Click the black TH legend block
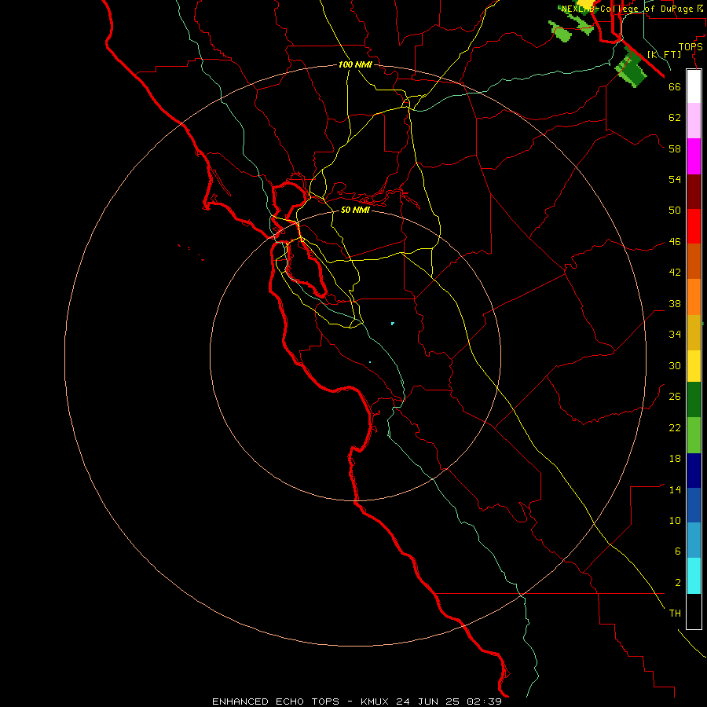707x707 pixels. pyautogui.click(x=694, y=611)
